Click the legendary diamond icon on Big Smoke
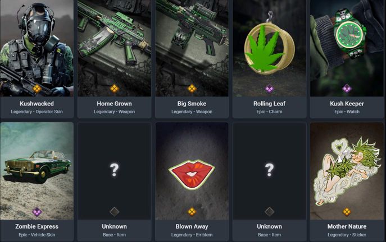The image size is (386, 242). (x=192, y=89)
